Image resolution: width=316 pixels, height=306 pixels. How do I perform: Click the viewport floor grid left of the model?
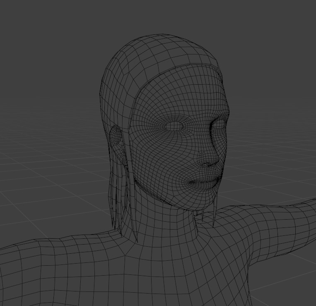[51, 171]
